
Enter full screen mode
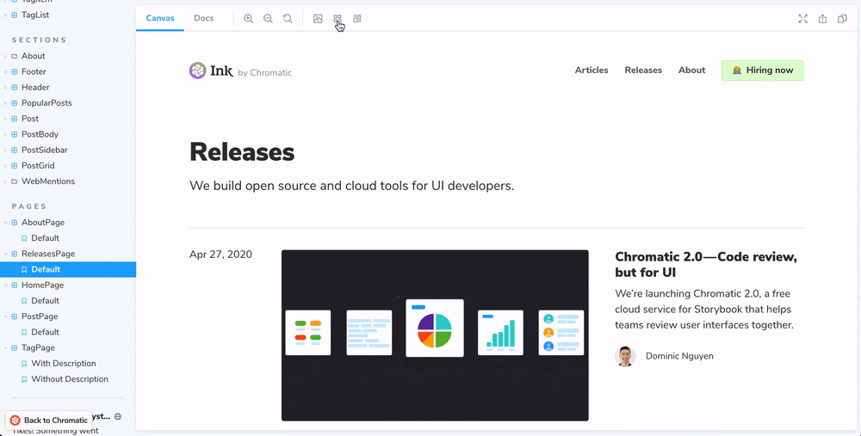pos(802,19)
